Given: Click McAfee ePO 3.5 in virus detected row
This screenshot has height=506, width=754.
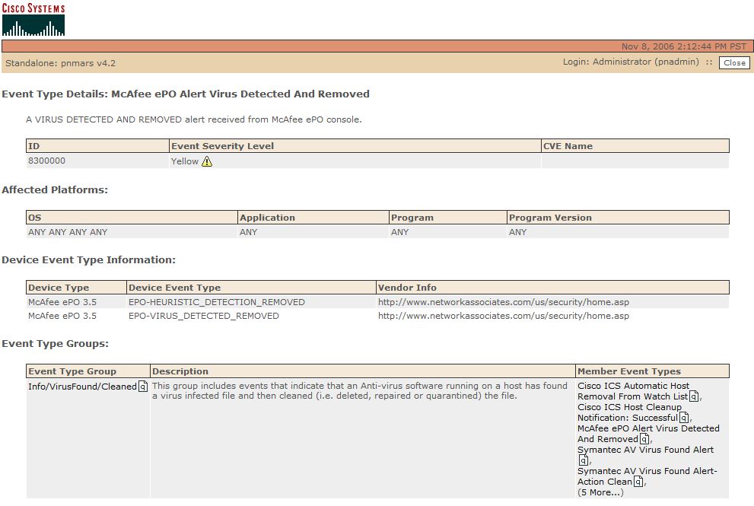Looking at the screenshot, I should pyautogui.click(x=62, y=316).
